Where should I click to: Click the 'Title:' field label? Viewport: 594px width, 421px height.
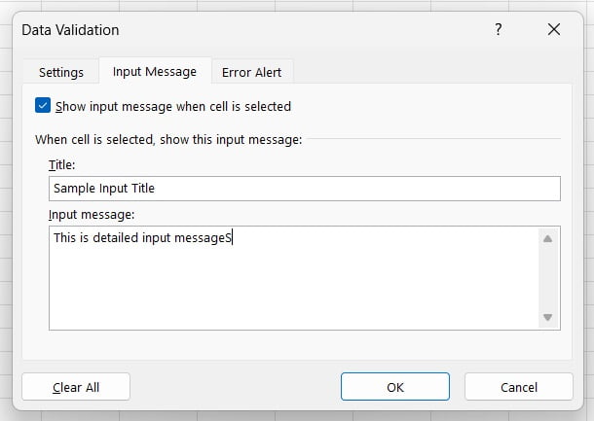[x=61, y=165]
